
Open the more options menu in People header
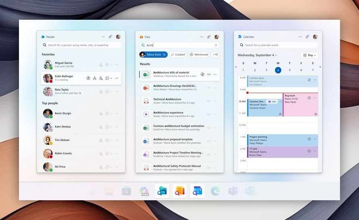click(x=103, y=37)
